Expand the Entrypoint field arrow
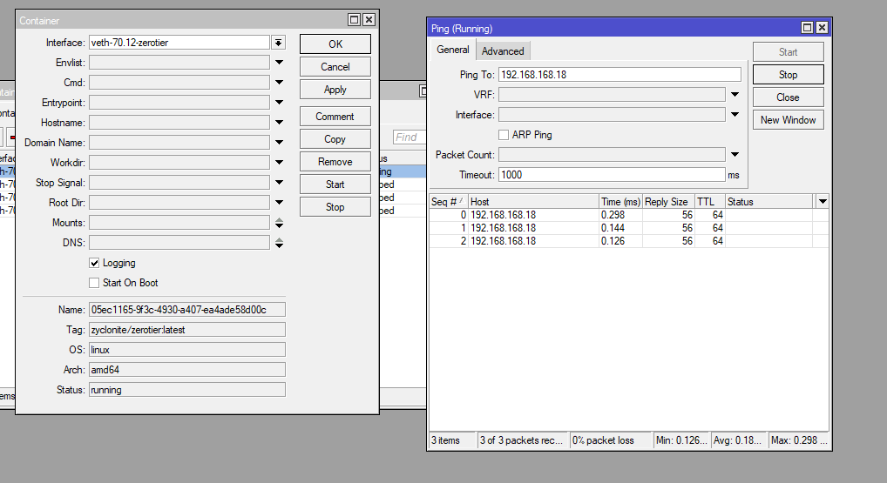 279,102
